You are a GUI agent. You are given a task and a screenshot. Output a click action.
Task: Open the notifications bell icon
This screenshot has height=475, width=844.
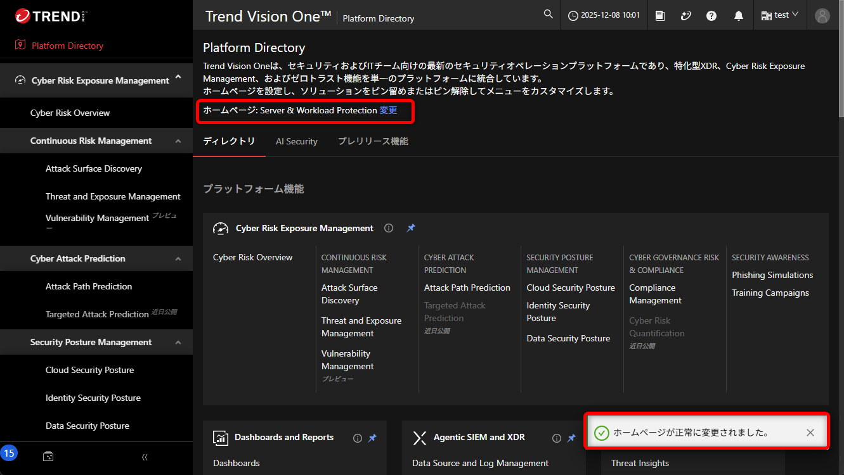click(x=738, y=16)
